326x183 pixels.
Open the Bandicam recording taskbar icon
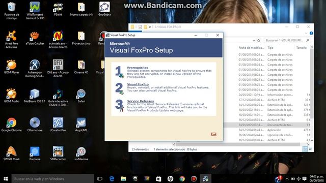[x=194, y=178]
